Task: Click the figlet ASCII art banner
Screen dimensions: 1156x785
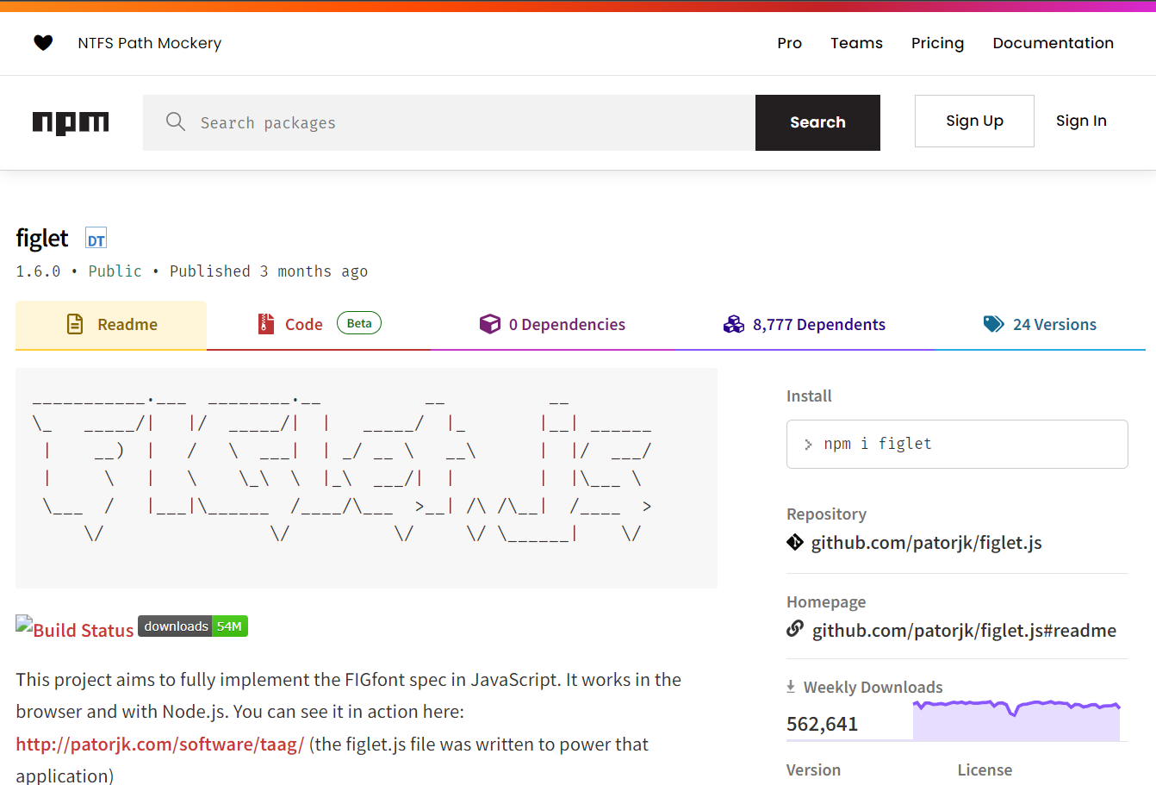Action: click(366, 477)
